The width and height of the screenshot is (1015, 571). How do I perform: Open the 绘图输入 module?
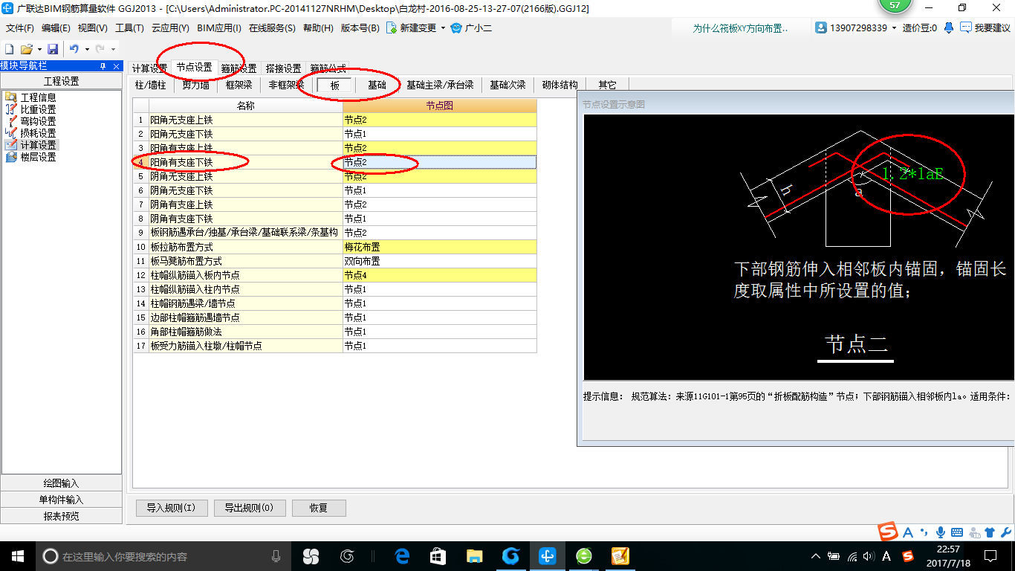(61, 483)
